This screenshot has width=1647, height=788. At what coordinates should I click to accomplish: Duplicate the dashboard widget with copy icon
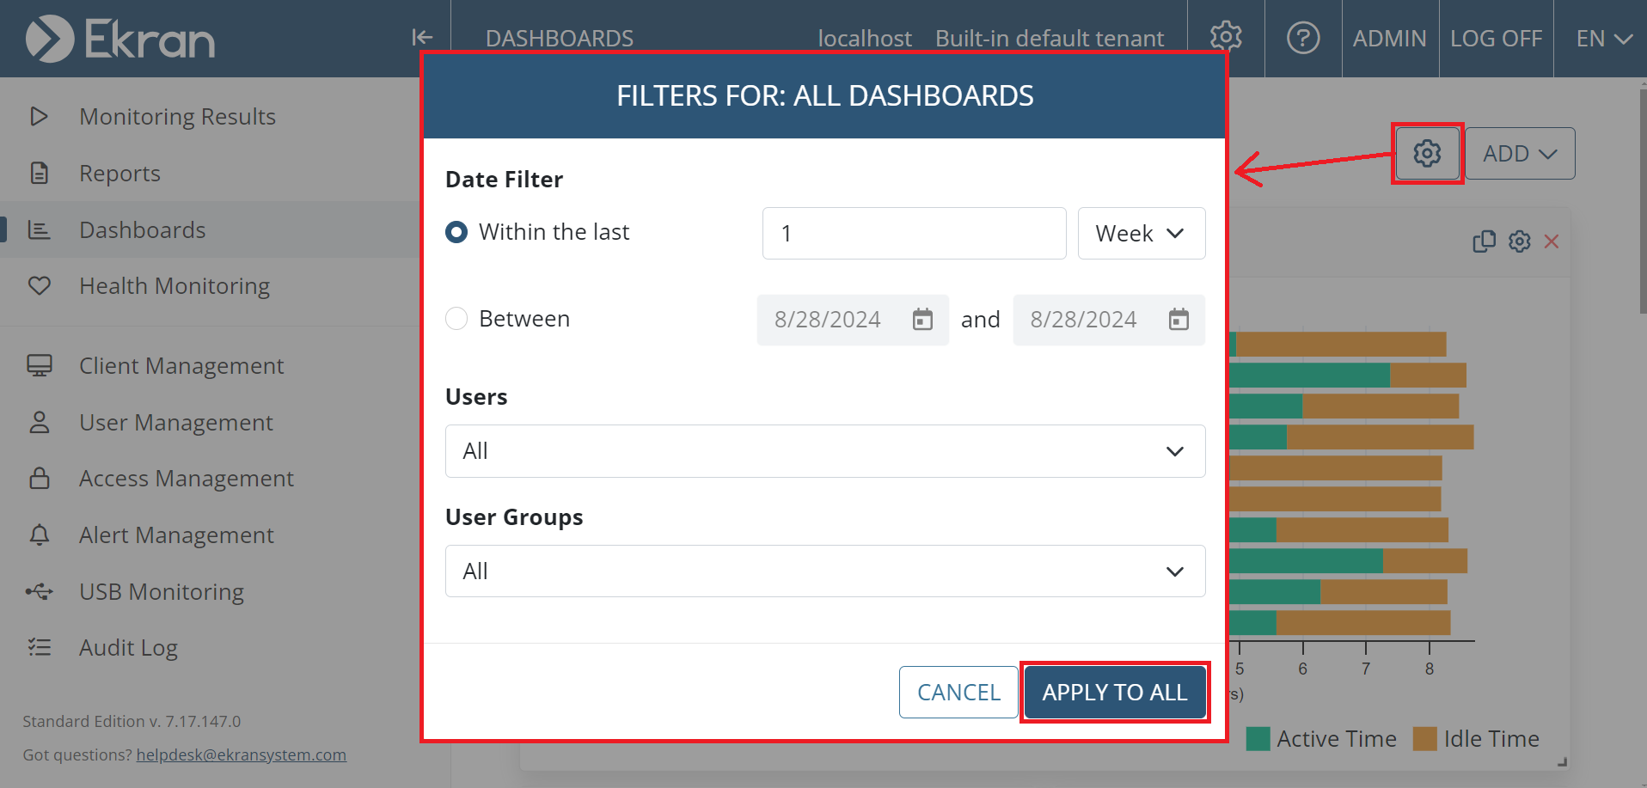point(1484,241)
